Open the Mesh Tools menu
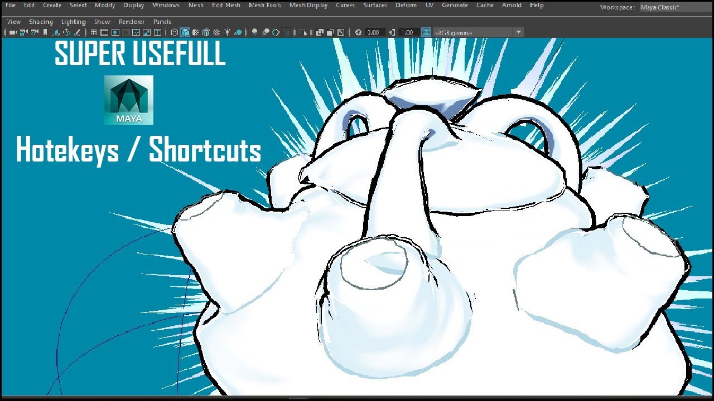This screenshot has height=401, width=714. point(265,5)
